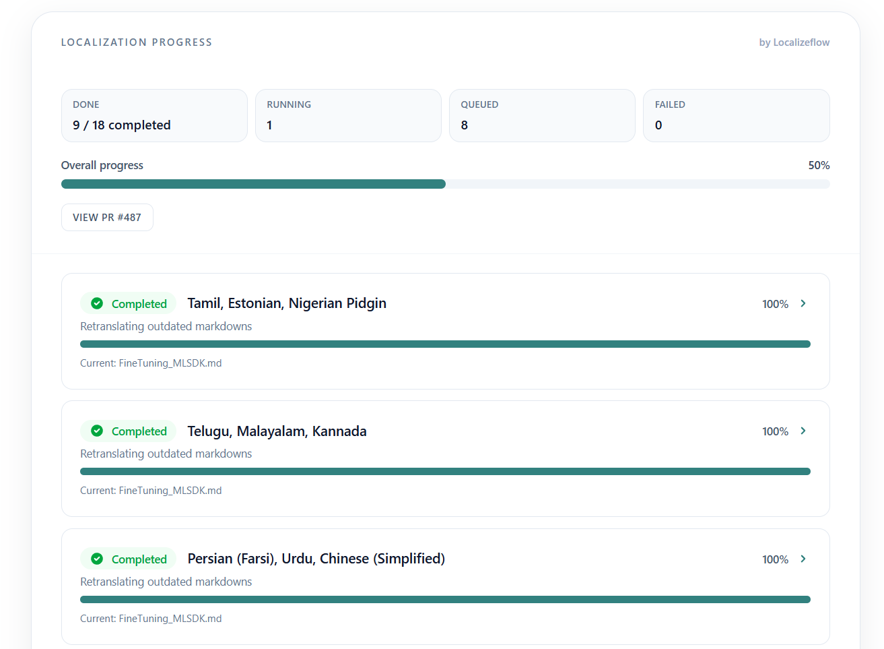Select the DONE status card
Viewport: 884px width, 649px height.
[x=154, y=115]
